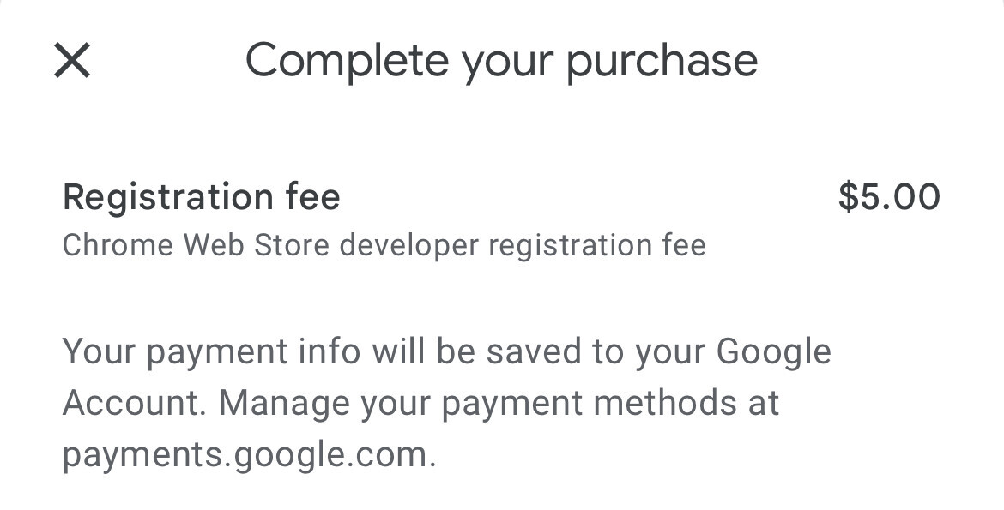Select the 'Registration fee' item title
Image resolution: width=1004 pixels, height=510 pixels.
[201, 196]
